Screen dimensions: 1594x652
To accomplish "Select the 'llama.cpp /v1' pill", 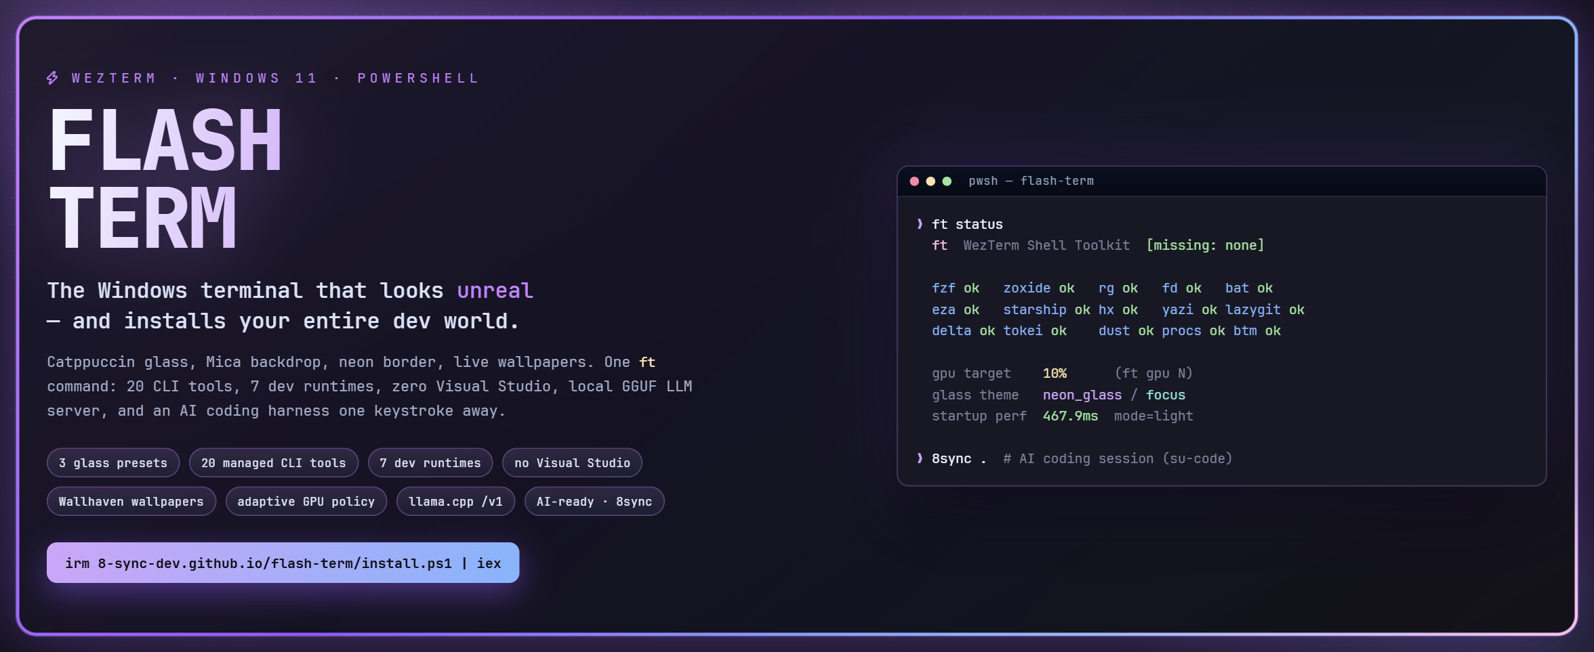I will [x=455, y=502].
